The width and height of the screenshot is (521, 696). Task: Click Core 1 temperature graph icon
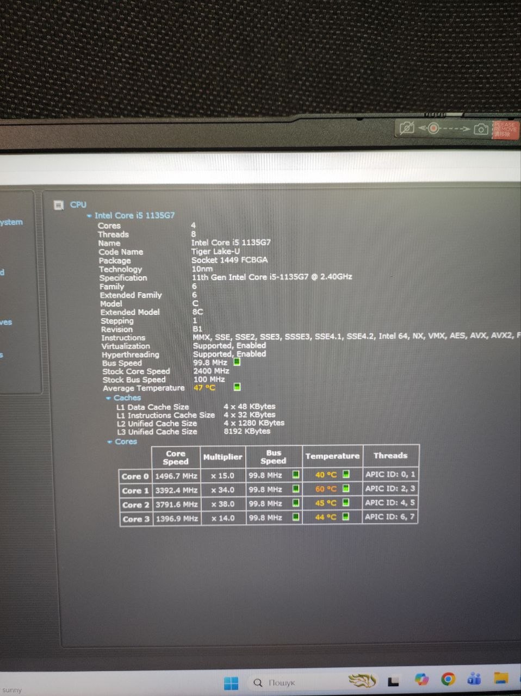pyautogui.click(x=346, y=488)
